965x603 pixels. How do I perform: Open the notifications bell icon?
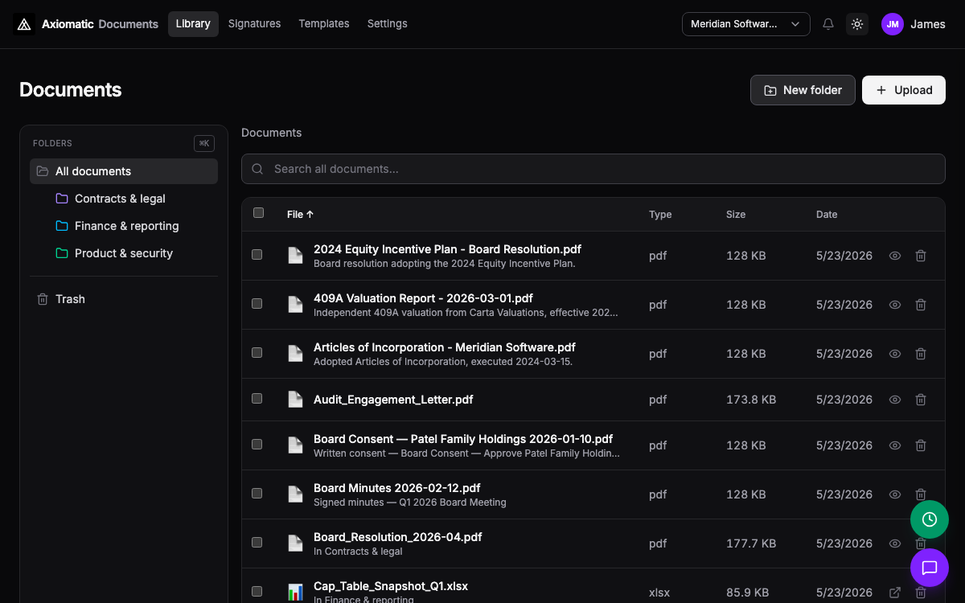828,24
